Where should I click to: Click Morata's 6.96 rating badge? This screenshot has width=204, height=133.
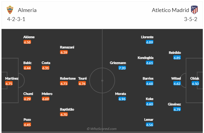pos(122,99)
